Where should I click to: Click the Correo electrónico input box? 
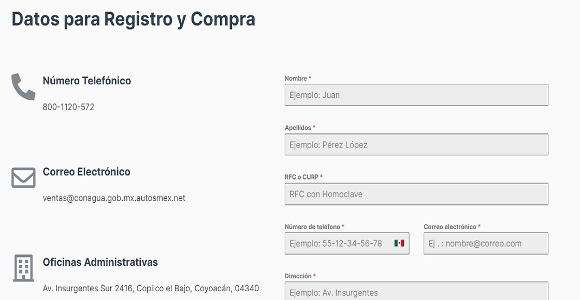pyautogui.click(x=485, y=244)
